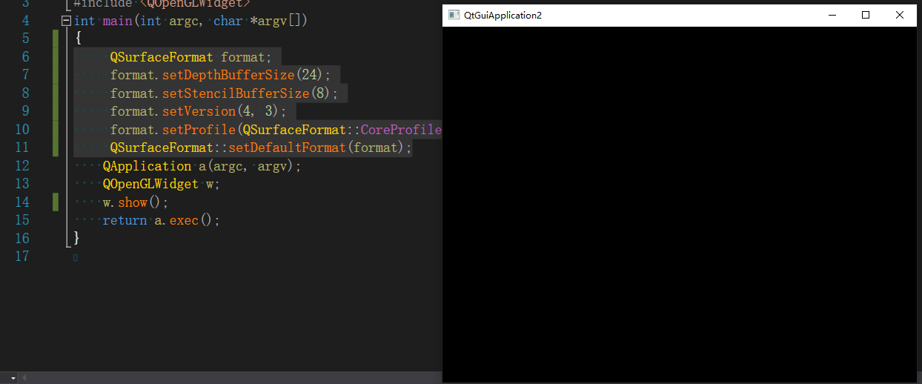Click QOpenGLWidget on line 13
The image size is (922, 384).
click(150, 184)
